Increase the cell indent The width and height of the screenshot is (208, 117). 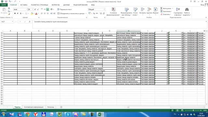pos(54,13)
